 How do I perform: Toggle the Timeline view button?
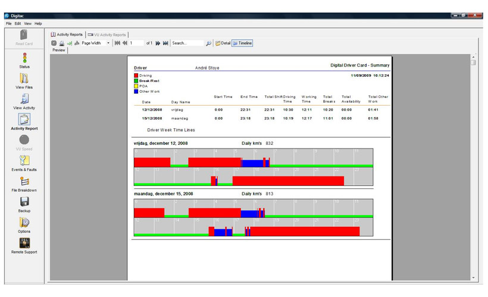coord(242,43)
